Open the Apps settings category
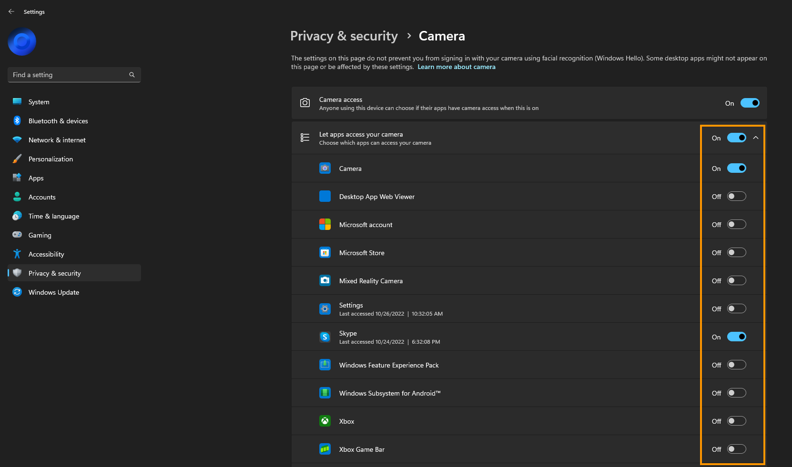 point(74,178)
